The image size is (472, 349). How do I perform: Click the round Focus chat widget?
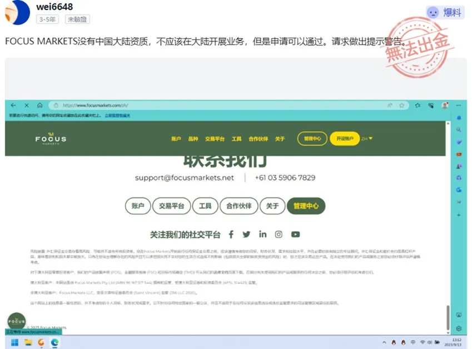click(17, 321)
